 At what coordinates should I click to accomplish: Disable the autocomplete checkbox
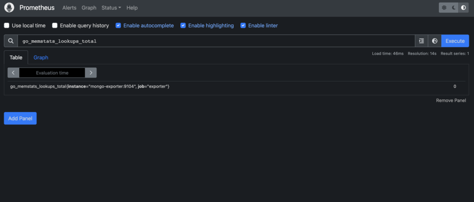[x=118, y=25]
